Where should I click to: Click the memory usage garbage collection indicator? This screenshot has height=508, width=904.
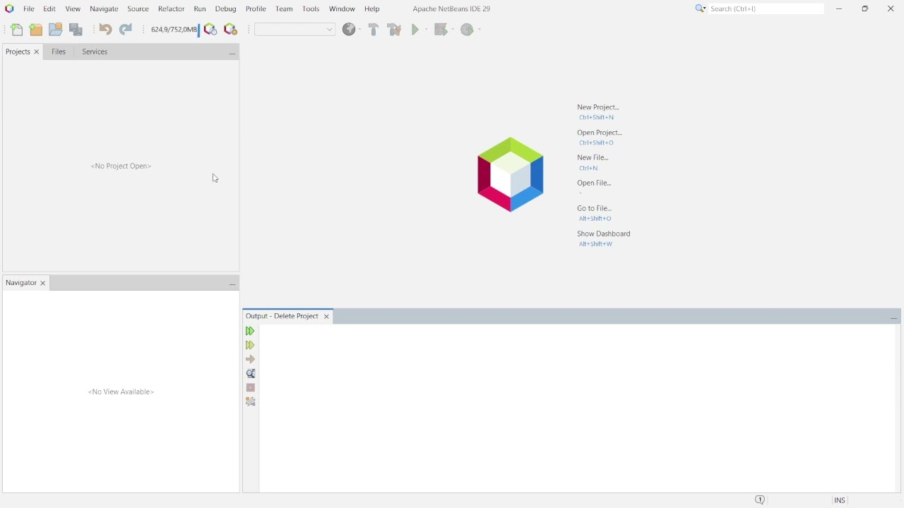[174, 30]
